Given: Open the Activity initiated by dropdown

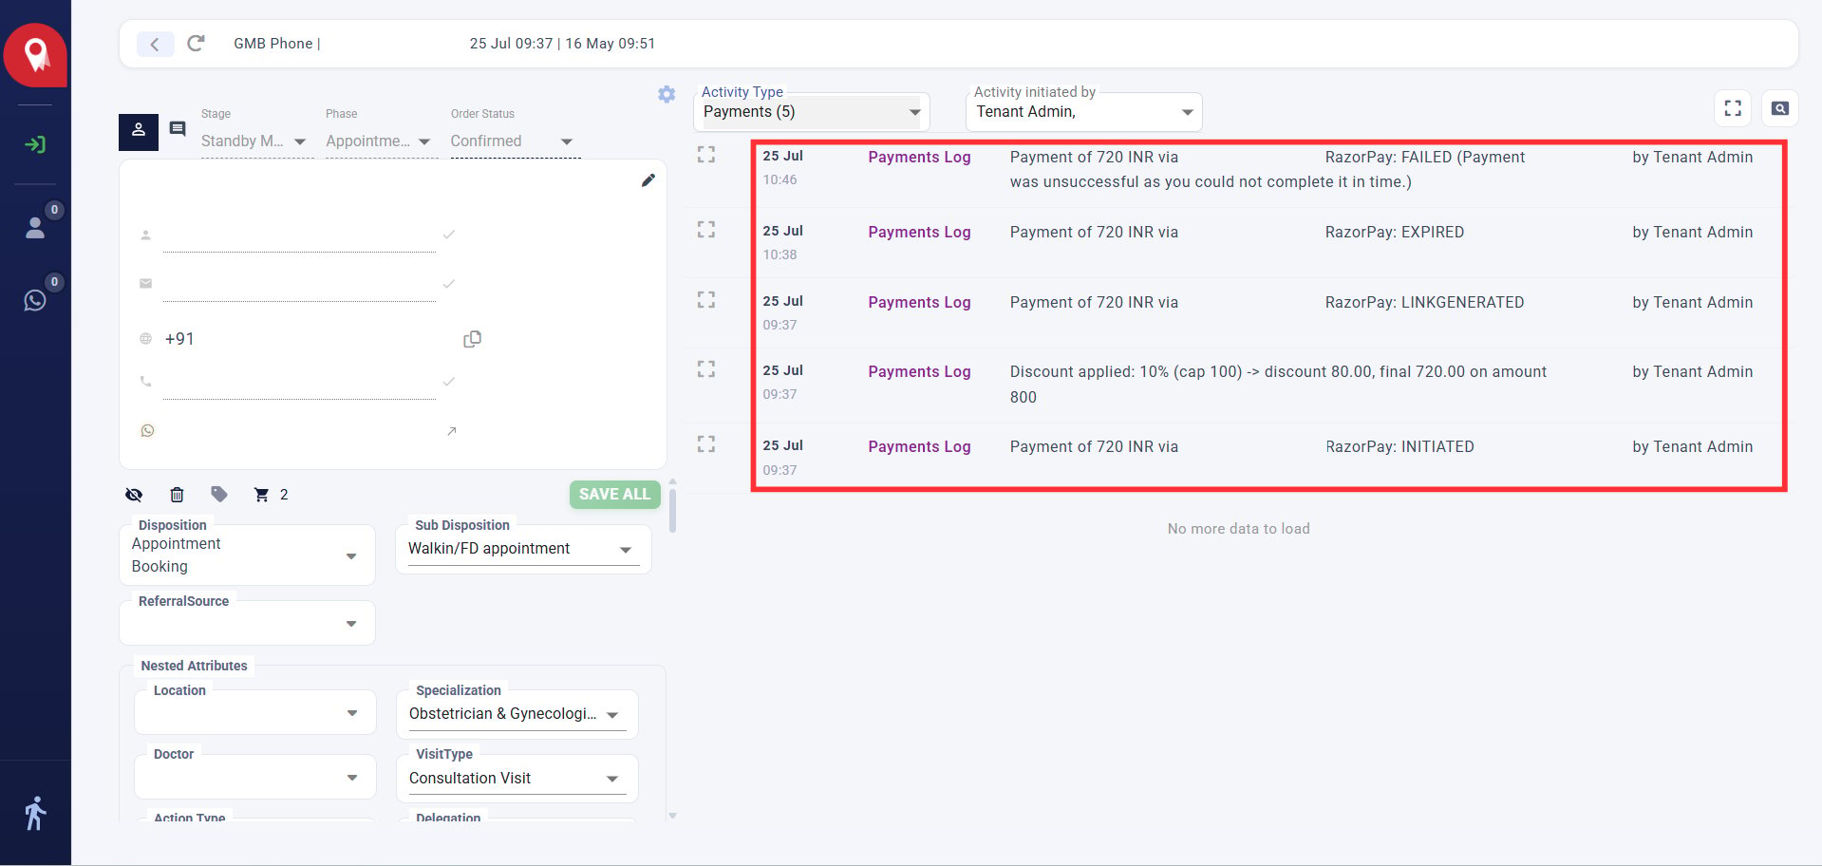Looking at the screenshot, I should (x=1084, y=112).
